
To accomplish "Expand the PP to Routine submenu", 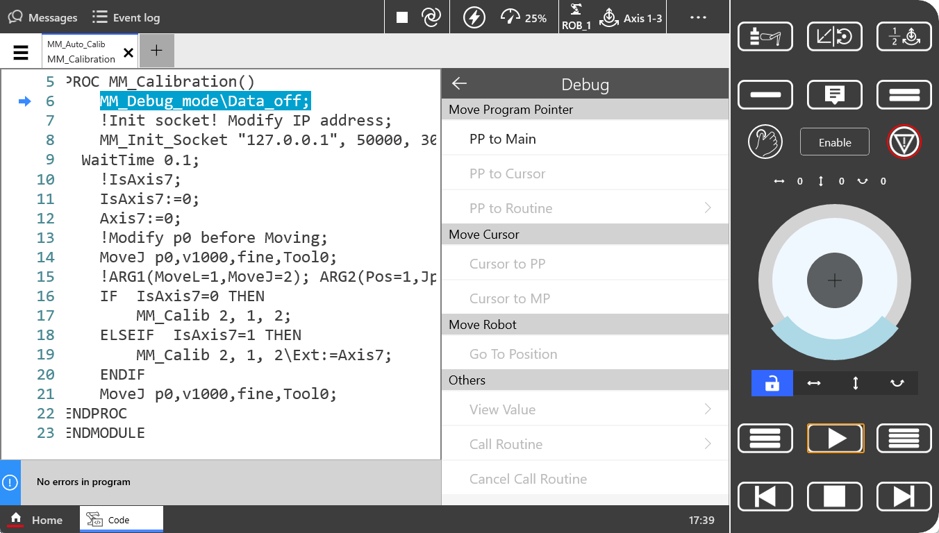I will [x=708, y=208].
